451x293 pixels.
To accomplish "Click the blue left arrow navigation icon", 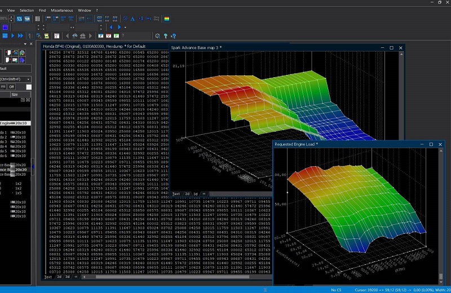I will click(111, 27).
